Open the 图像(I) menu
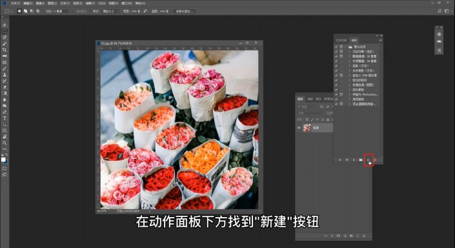Image resolution: width=455 pixels, height=248 pixels. click(40, 3)
